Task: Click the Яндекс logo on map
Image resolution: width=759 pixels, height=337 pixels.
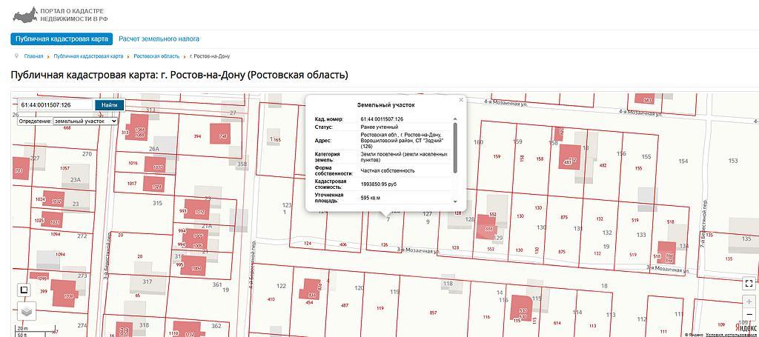Action: click(x=745, y=327)
